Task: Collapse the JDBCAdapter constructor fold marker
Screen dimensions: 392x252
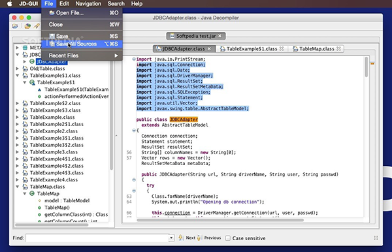Action: tap(134, 180)
